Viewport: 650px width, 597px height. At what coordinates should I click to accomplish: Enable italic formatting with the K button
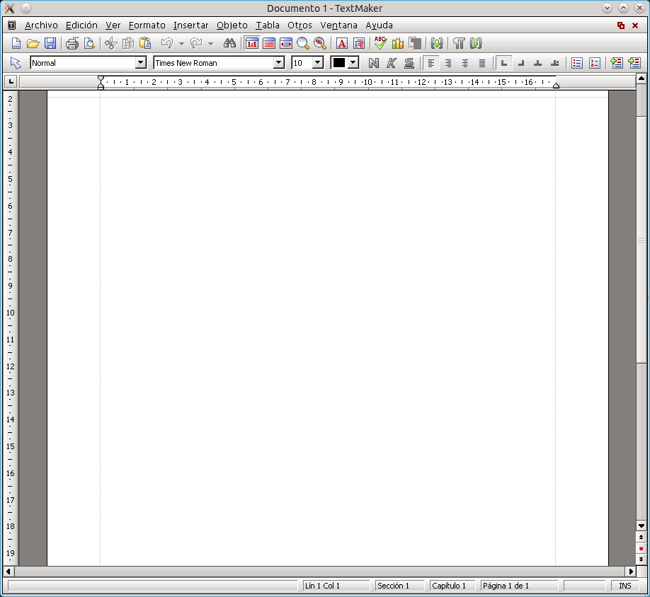392,63
